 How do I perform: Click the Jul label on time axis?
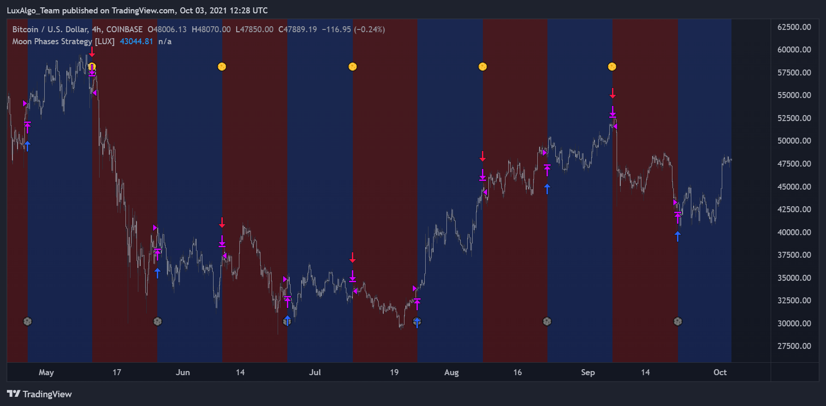click(315, 372)
